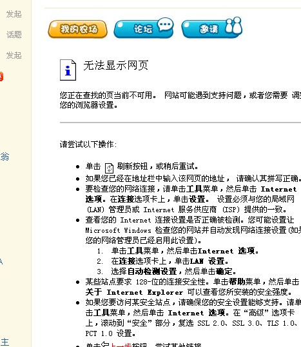301x347 pixels.
Task: Click the partial A link in sidebar
Action: [1, 262]
